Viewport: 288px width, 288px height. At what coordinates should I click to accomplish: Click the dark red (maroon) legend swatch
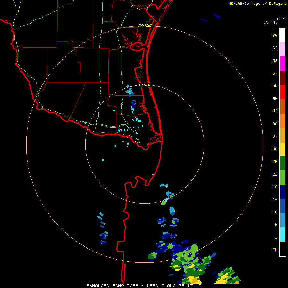283,78
